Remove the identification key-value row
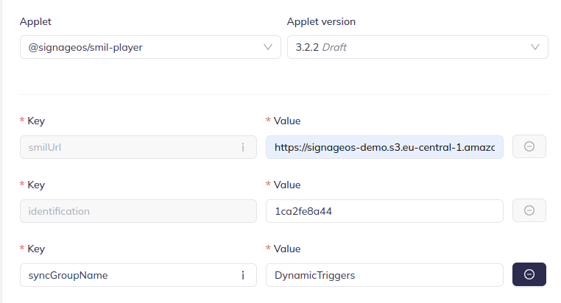 tap(529, 211)
